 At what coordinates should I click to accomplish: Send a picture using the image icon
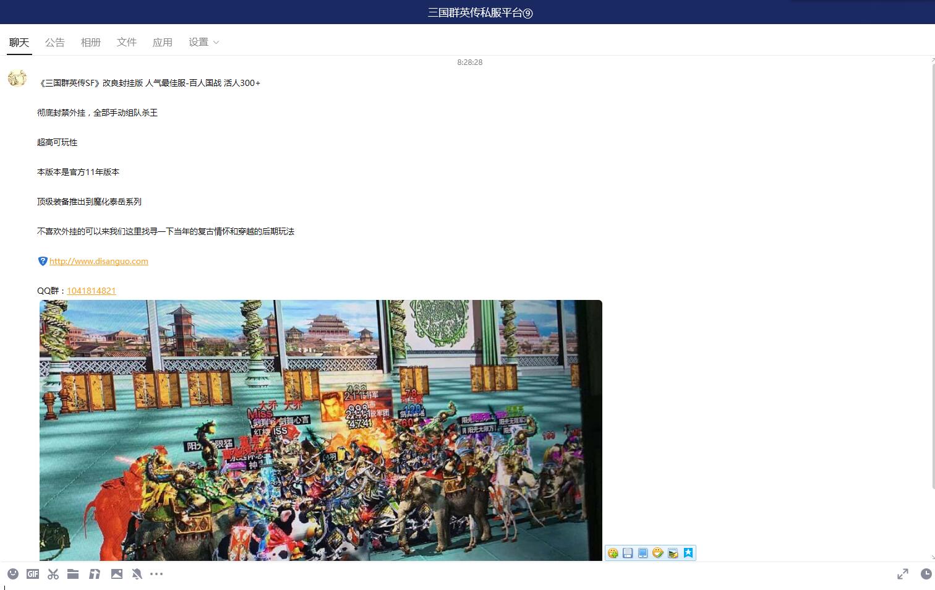point(117,574)
